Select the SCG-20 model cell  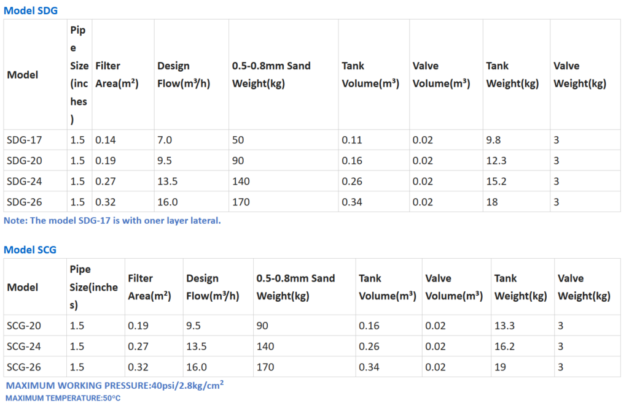(24, 326)
